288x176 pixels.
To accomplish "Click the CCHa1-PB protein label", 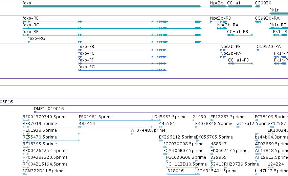I will click(238, 60).
